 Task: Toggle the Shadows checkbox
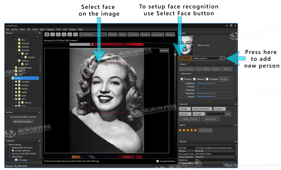(x=182, y=79)
